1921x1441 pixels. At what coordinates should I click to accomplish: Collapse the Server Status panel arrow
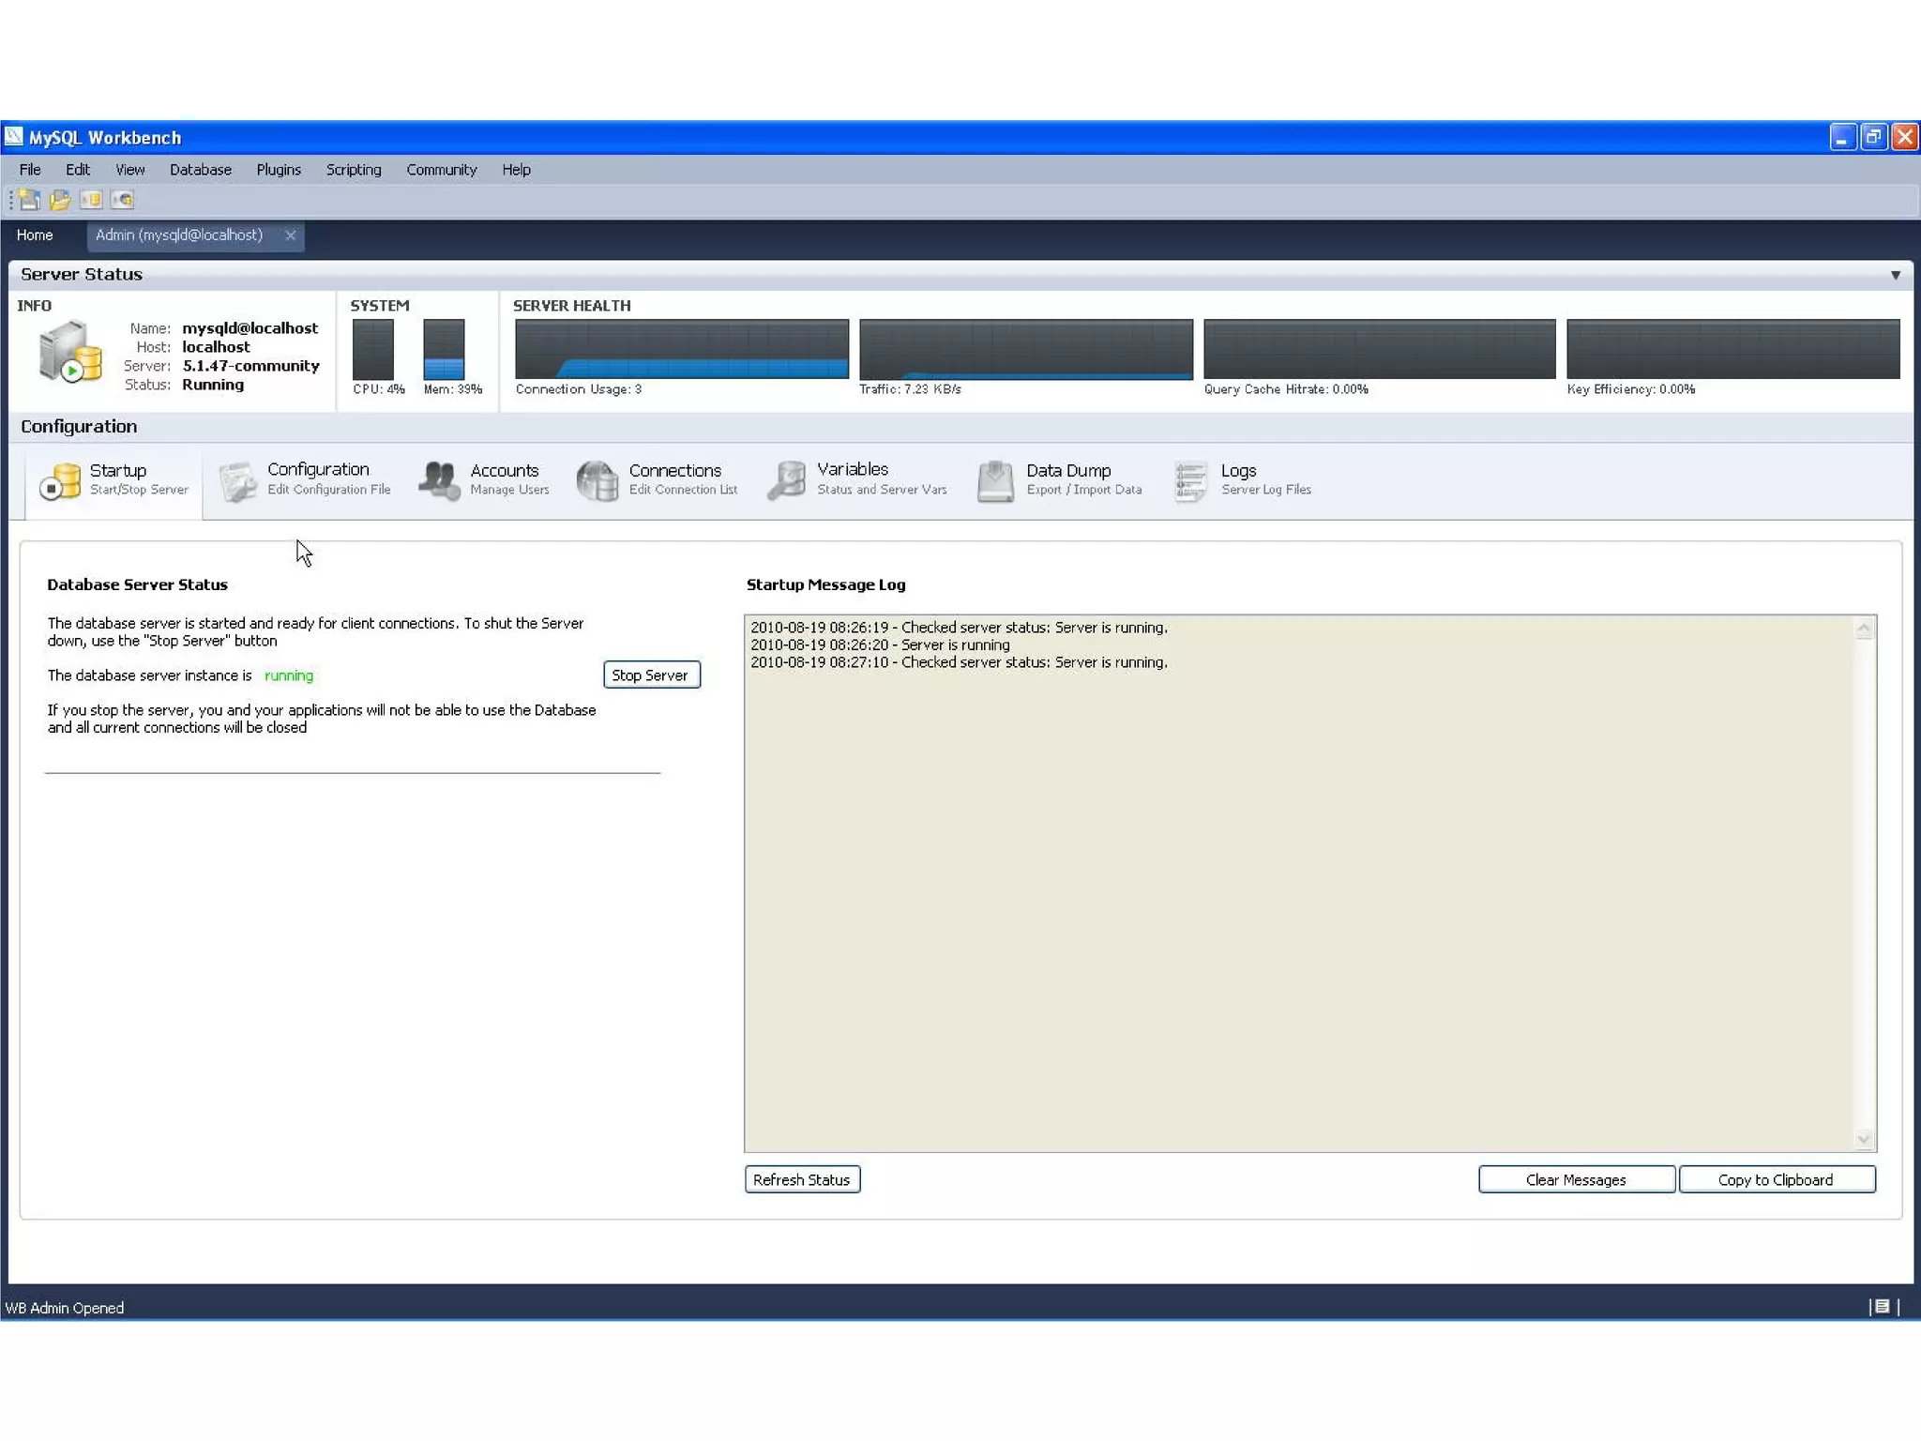click(x=1896, y=275)
